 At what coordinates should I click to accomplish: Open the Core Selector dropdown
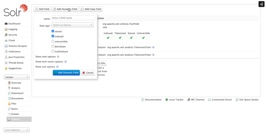(17, 130)
